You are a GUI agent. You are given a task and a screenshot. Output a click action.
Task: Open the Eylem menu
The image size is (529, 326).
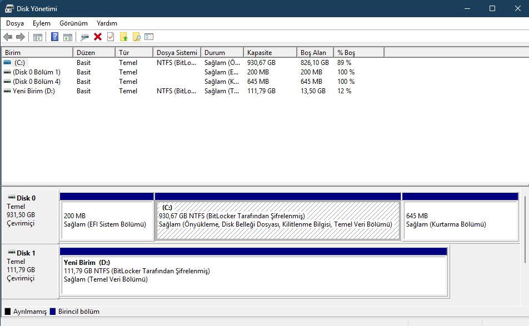pos(41,23)
